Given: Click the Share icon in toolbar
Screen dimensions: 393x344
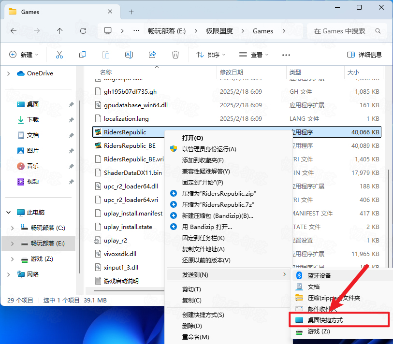Looking at the screenshot, I should pyautogui.click(x=152, y=55).
